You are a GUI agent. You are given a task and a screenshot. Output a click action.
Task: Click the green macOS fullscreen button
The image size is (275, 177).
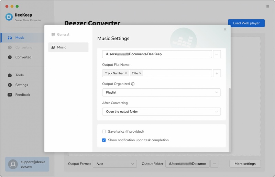[x=17, y=6]
